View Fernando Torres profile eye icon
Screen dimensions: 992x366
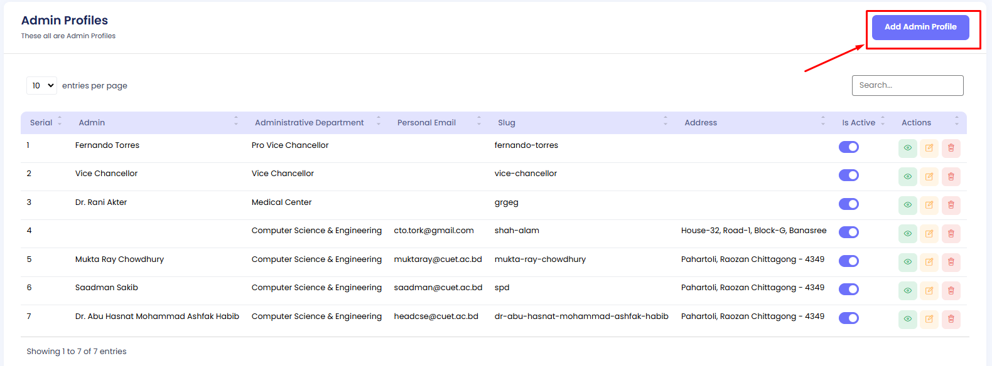(x=907, y=148)
